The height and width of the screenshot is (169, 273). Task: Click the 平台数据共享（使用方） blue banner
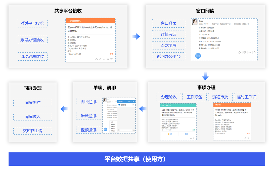[x=136, y=159]
